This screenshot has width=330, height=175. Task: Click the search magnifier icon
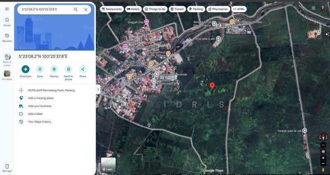(75, 9)
